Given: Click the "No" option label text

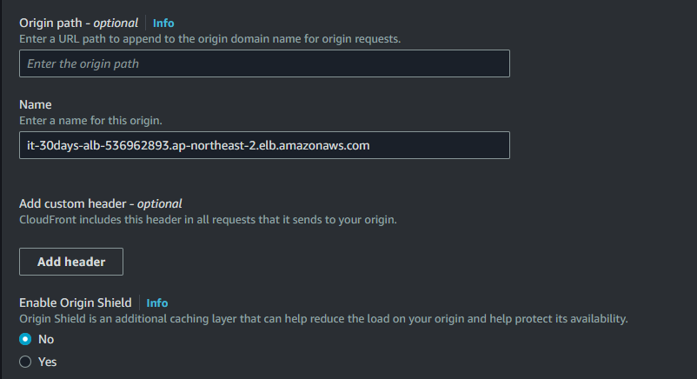Looking at the screenshot, I should (x=46, y=339).
